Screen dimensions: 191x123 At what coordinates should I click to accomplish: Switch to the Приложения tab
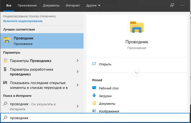pyautogui.click(x=27, y=6)
